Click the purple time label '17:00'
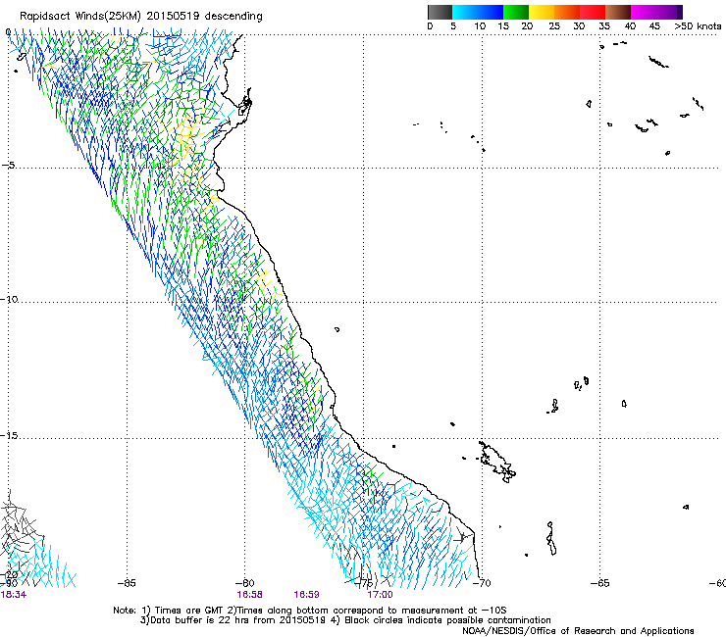Screen dimensions: 726x637 coord(380,595)
